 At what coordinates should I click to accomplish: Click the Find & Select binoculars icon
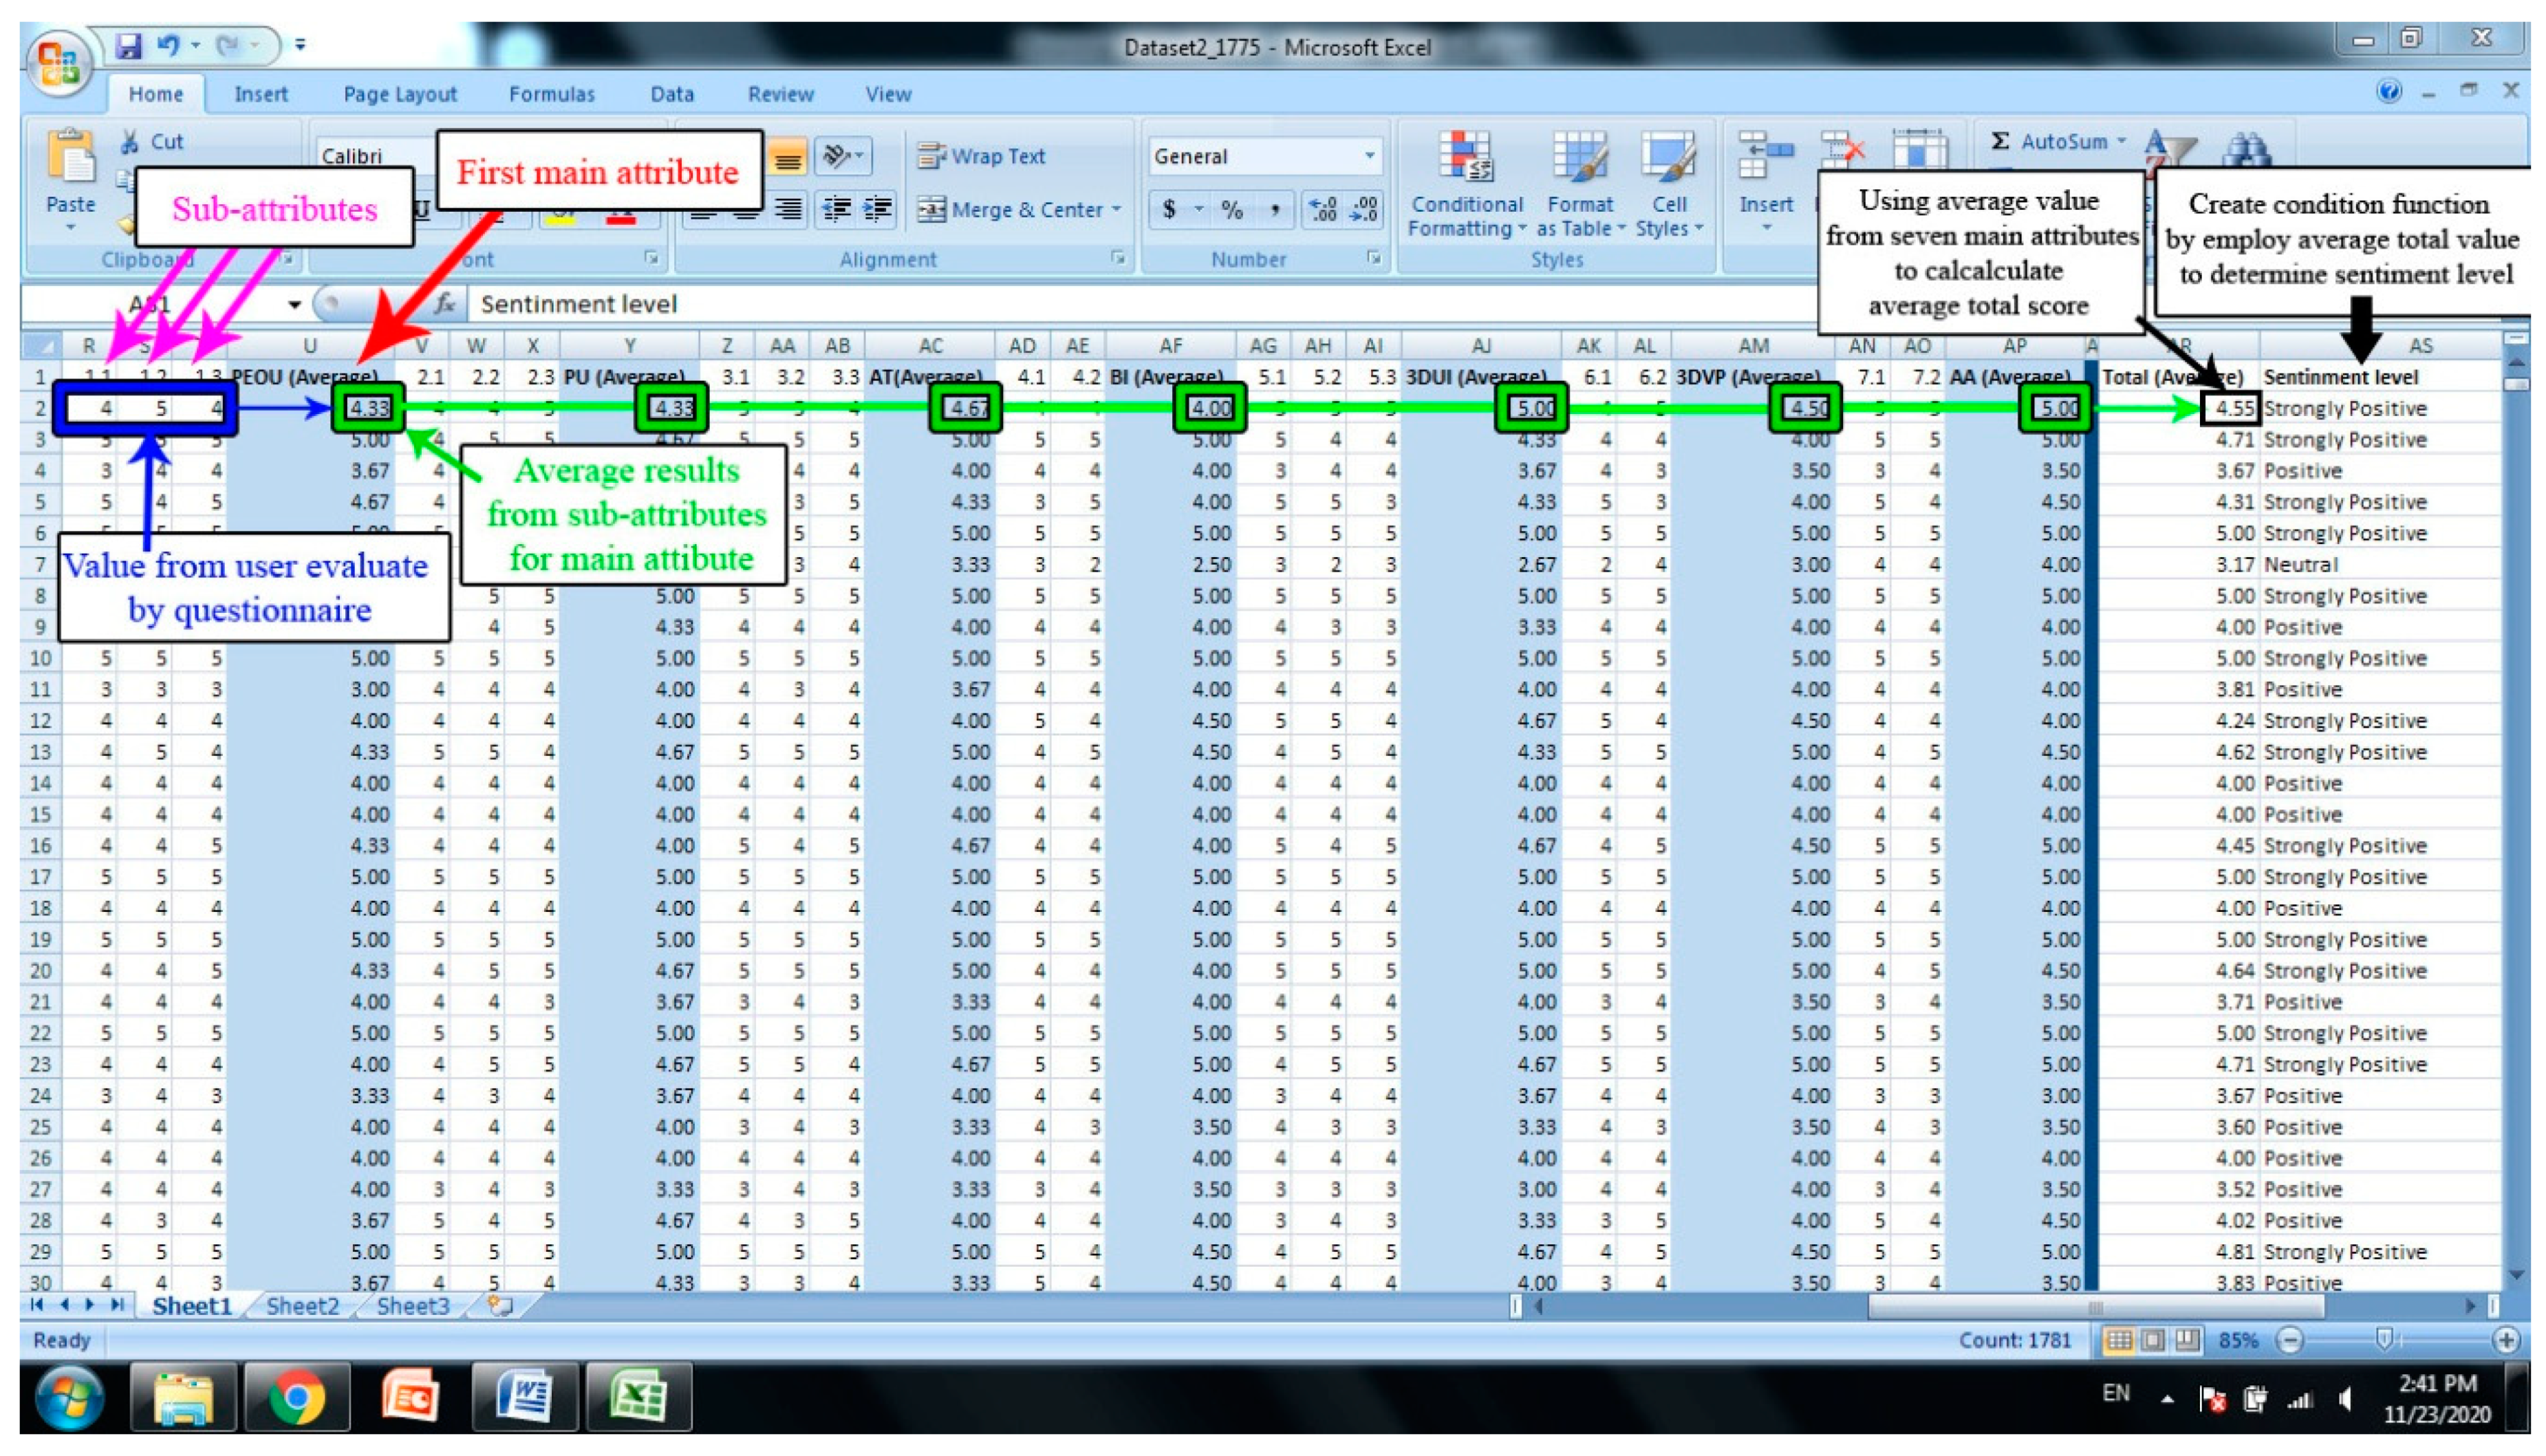tap(2246, 150)
